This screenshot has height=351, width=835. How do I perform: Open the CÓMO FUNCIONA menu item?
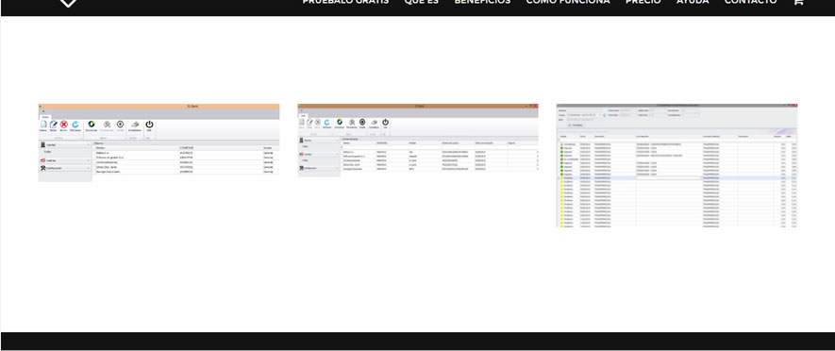[x=568, y=2]
